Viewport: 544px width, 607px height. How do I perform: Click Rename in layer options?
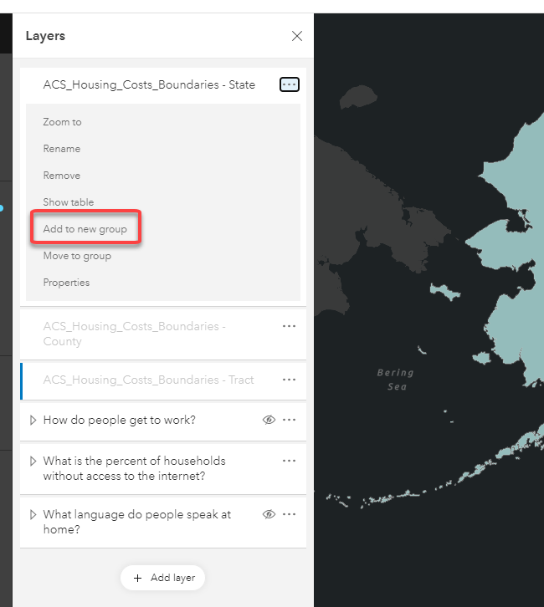click(x=62, y=149)
